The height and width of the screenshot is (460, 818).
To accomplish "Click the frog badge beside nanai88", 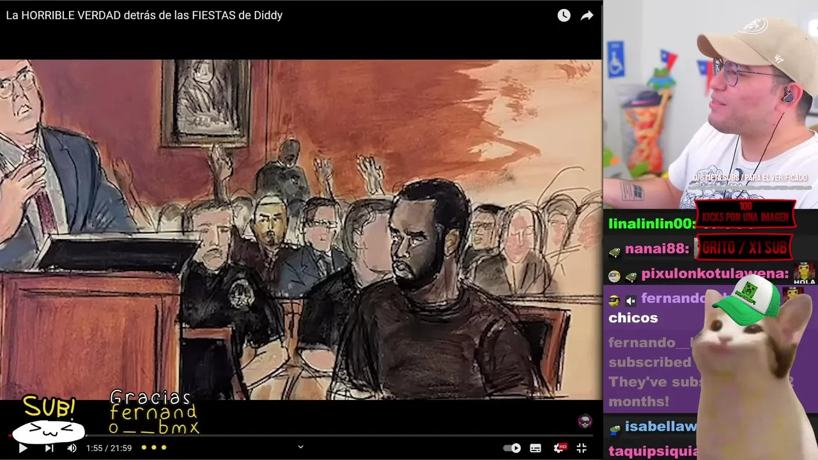I will (x=614, y=251).
